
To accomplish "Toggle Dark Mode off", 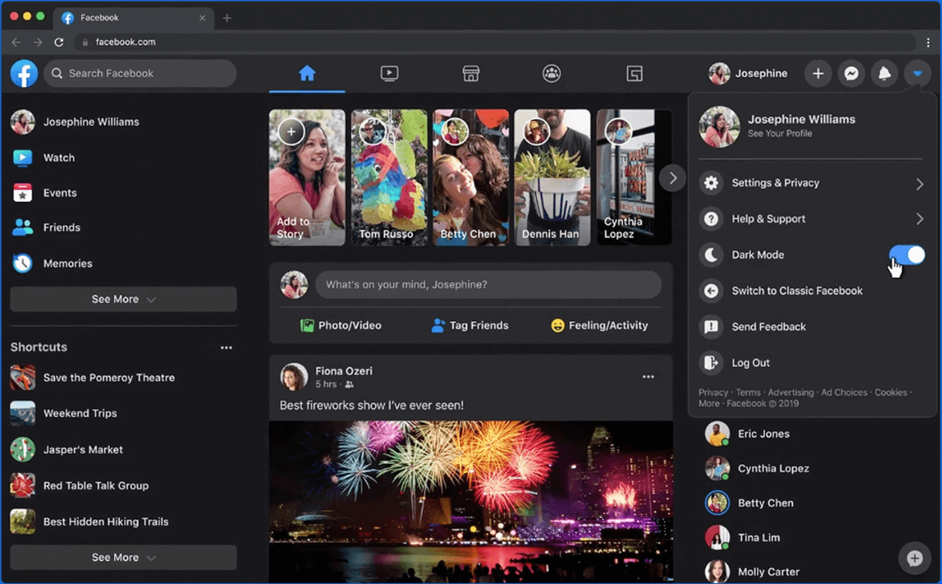I will [x=906, y=255].
